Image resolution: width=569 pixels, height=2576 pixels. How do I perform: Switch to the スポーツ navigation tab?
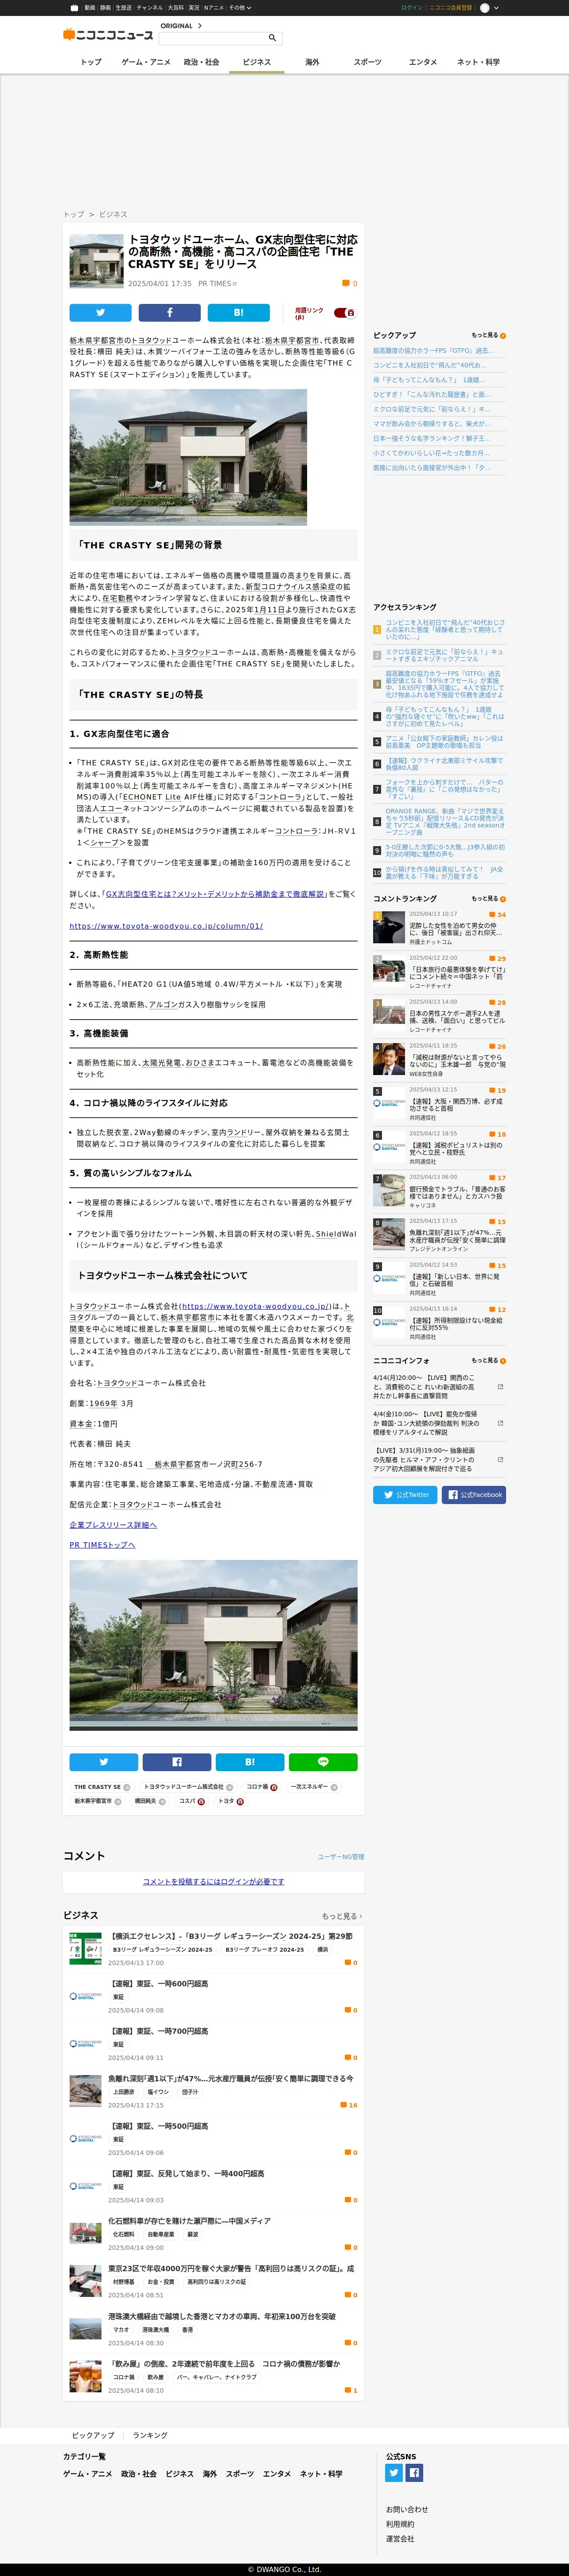pyautogui.click(x=367, y=62)
